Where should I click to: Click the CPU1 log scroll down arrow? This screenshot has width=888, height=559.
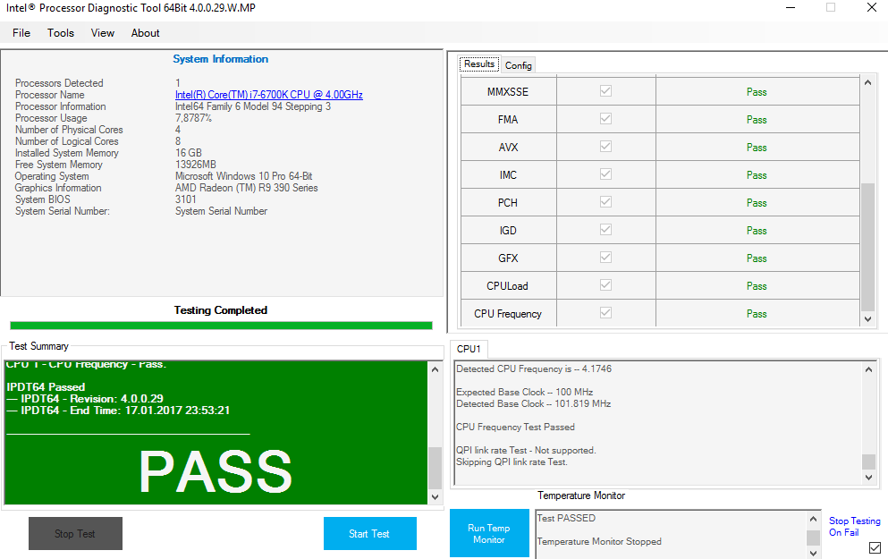(868, 478)
